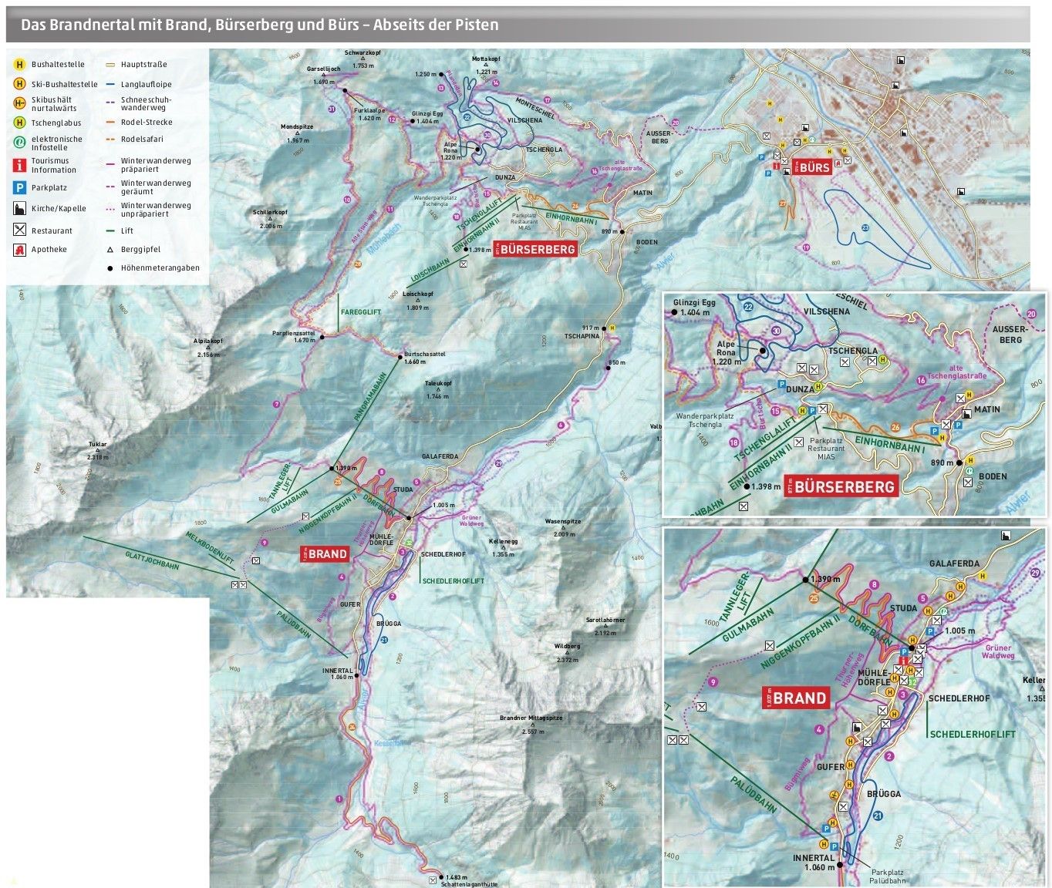Select the Restaurant icon in the legend
1052x888 pixels.
tap(20, 230)
